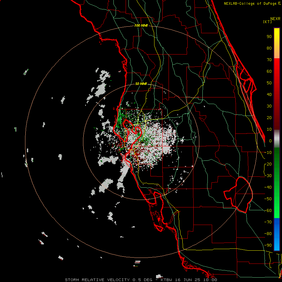Click the "0" value on the color scale
Image resolution: width=282 pixels, height=282 pixels.
pyautogui.click(x=270, y=141)
